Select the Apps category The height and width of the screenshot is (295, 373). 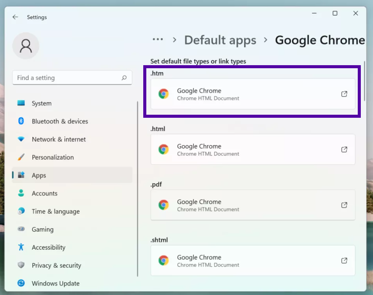72,175
